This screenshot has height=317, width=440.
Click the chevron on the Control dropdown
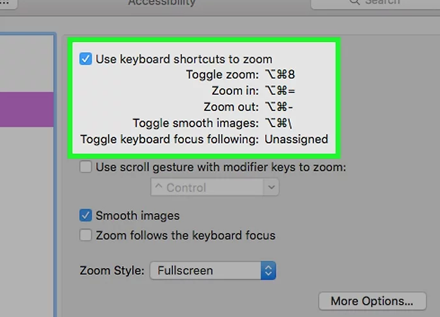click(271, 188)
